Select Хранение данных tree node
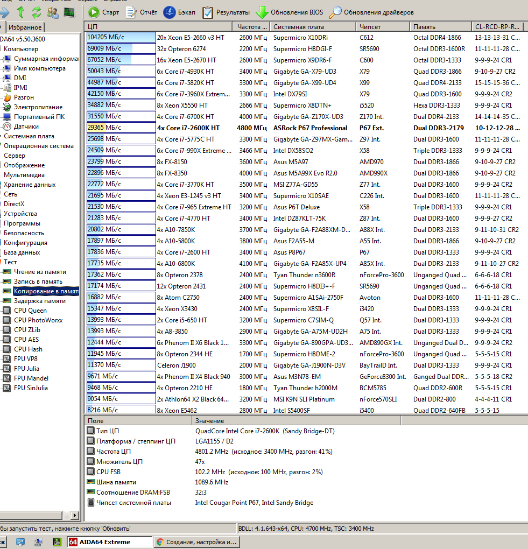528x549 pixels. click(30, 185)
